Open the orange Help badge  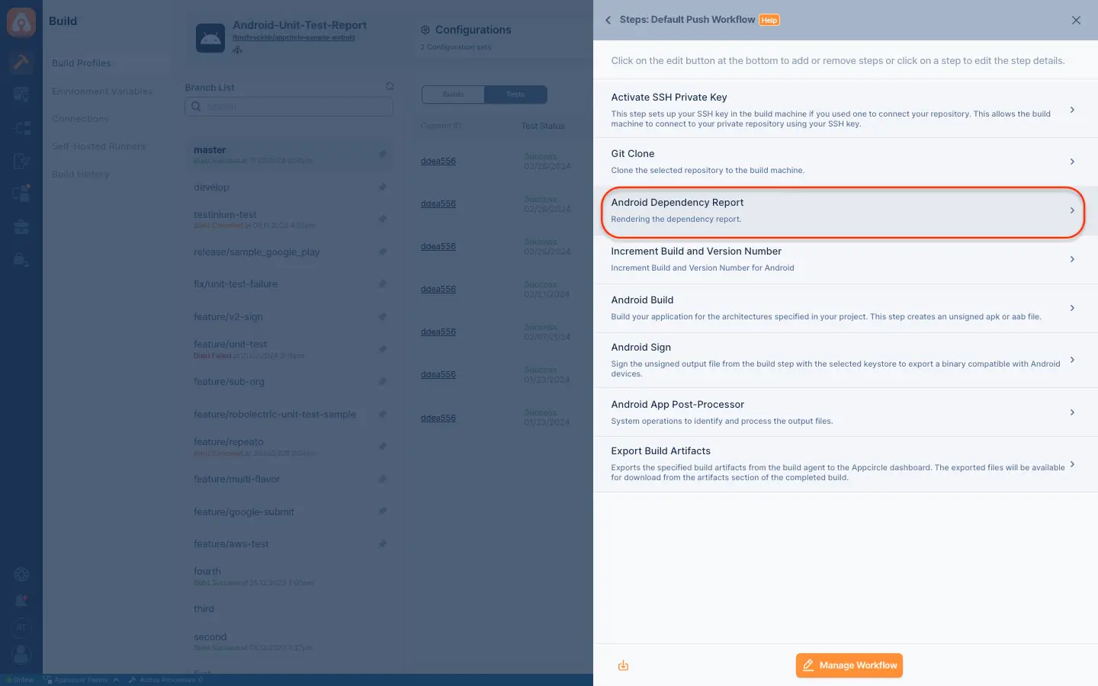[769, 21]
